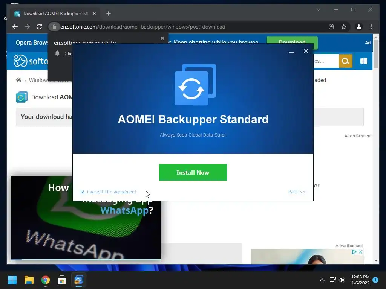Click the home breadcrumb icon
Viewport: 386px width, 289px height.
(x=19, y=80)
